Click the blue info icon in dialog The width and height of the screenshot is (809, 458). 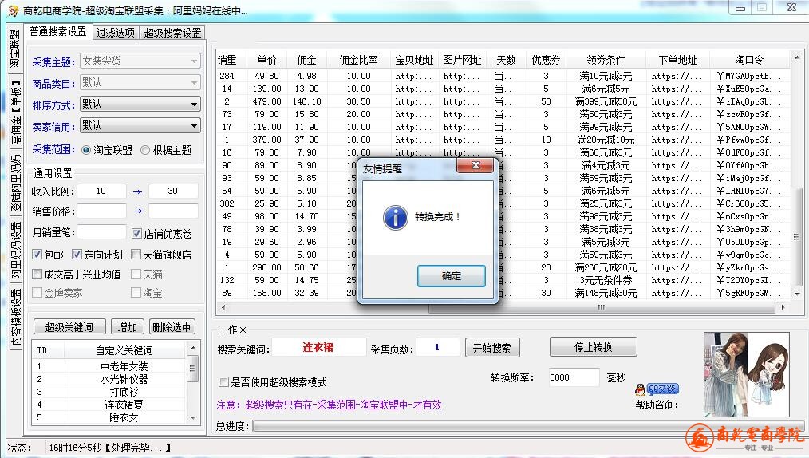395,216
